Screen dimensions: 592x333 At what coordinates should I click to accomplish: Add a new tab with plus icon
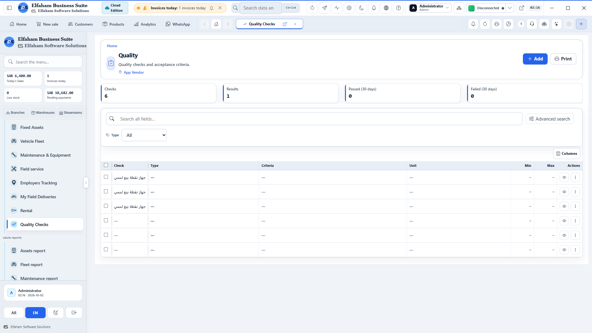point(581,24)
